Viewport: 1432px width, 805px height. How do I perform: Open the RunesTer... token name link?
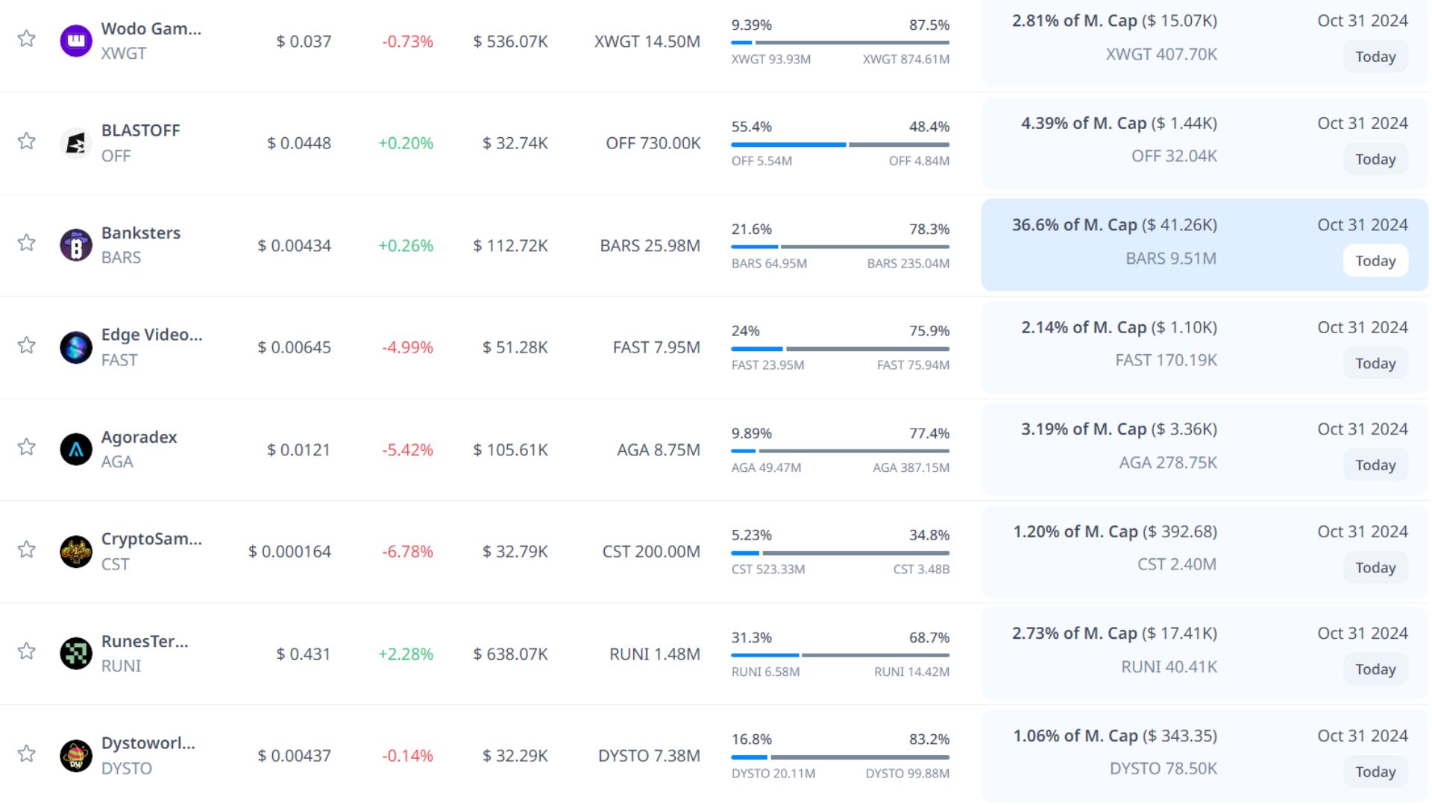[145, 641]
